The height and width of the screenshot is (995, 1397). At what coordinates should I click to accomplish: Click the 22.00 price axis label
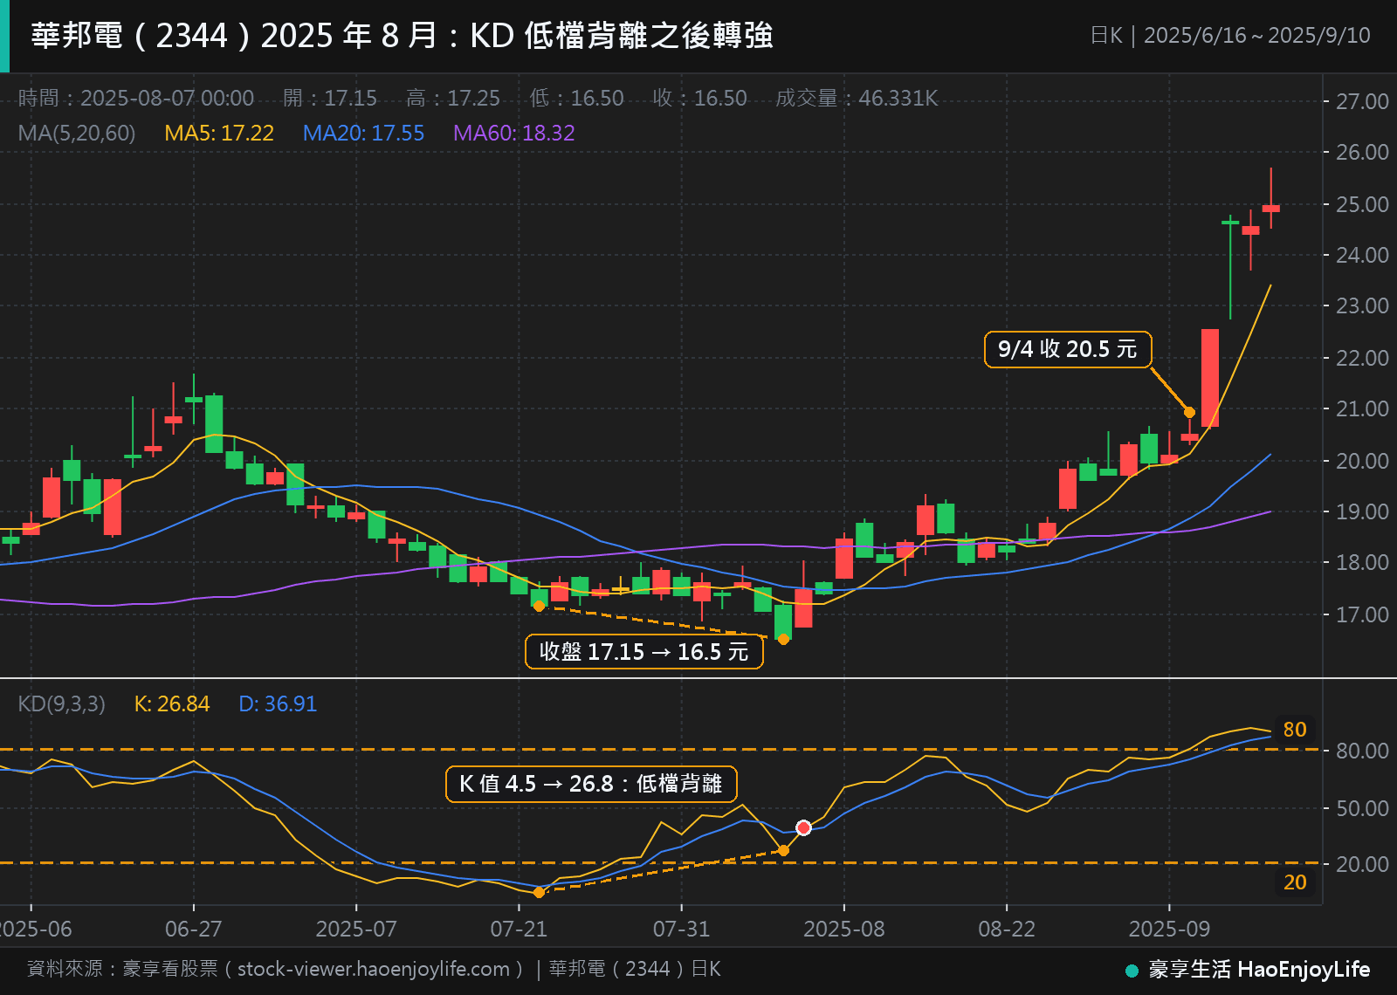[1362, 358]
